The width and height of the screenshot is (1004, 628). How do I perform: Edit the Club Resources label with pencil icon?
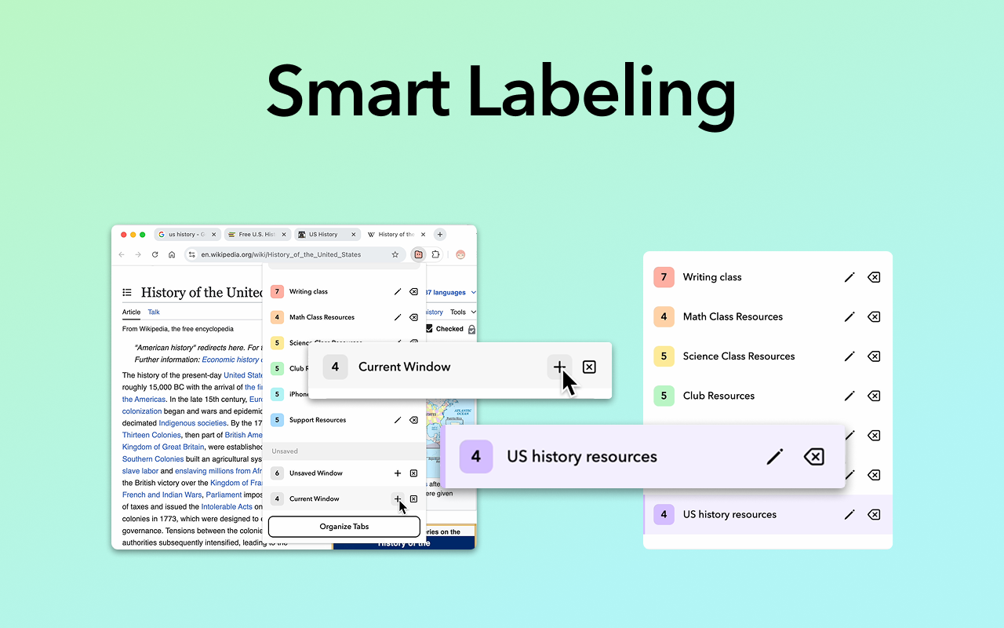click(x=849, y=396)
